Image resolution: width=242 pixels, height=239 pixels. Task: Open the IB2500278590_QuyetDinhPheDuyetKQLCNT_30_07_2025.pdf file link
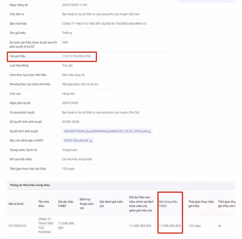[105, 131]
